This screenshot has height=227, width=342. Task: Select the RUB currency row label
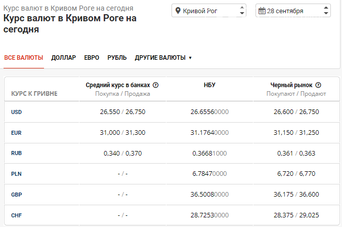point(17,153)
